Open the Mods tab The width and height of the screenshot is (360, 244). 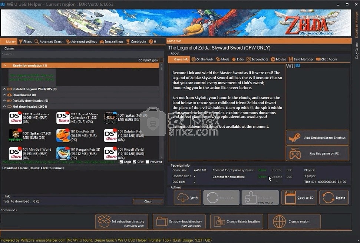[x=223, y=59]
